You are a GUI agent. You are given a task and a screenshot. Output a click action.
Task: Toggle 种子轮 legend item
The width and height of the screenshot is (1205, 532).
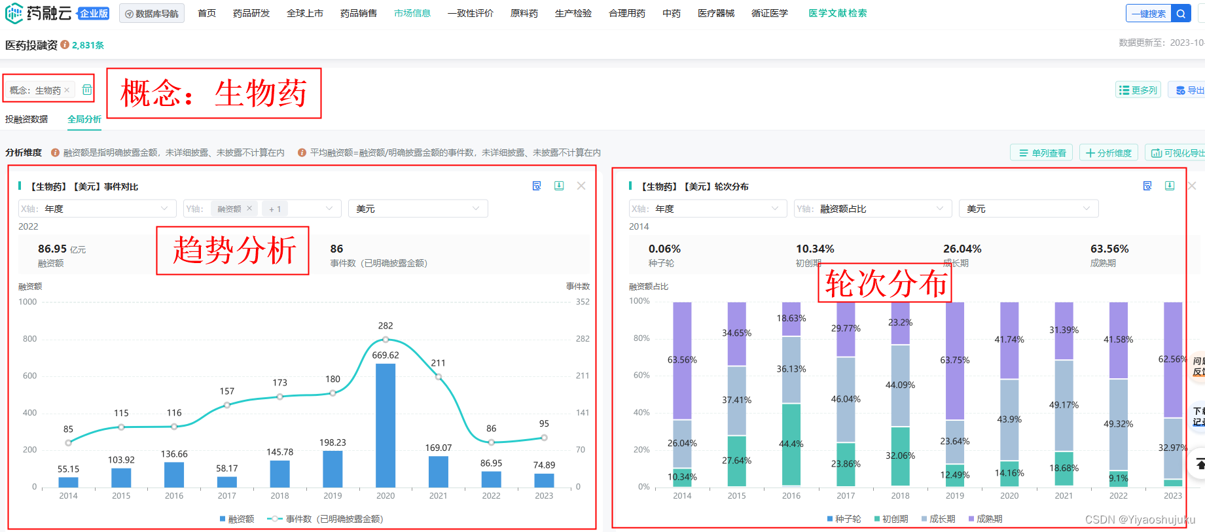coord(844,519)
